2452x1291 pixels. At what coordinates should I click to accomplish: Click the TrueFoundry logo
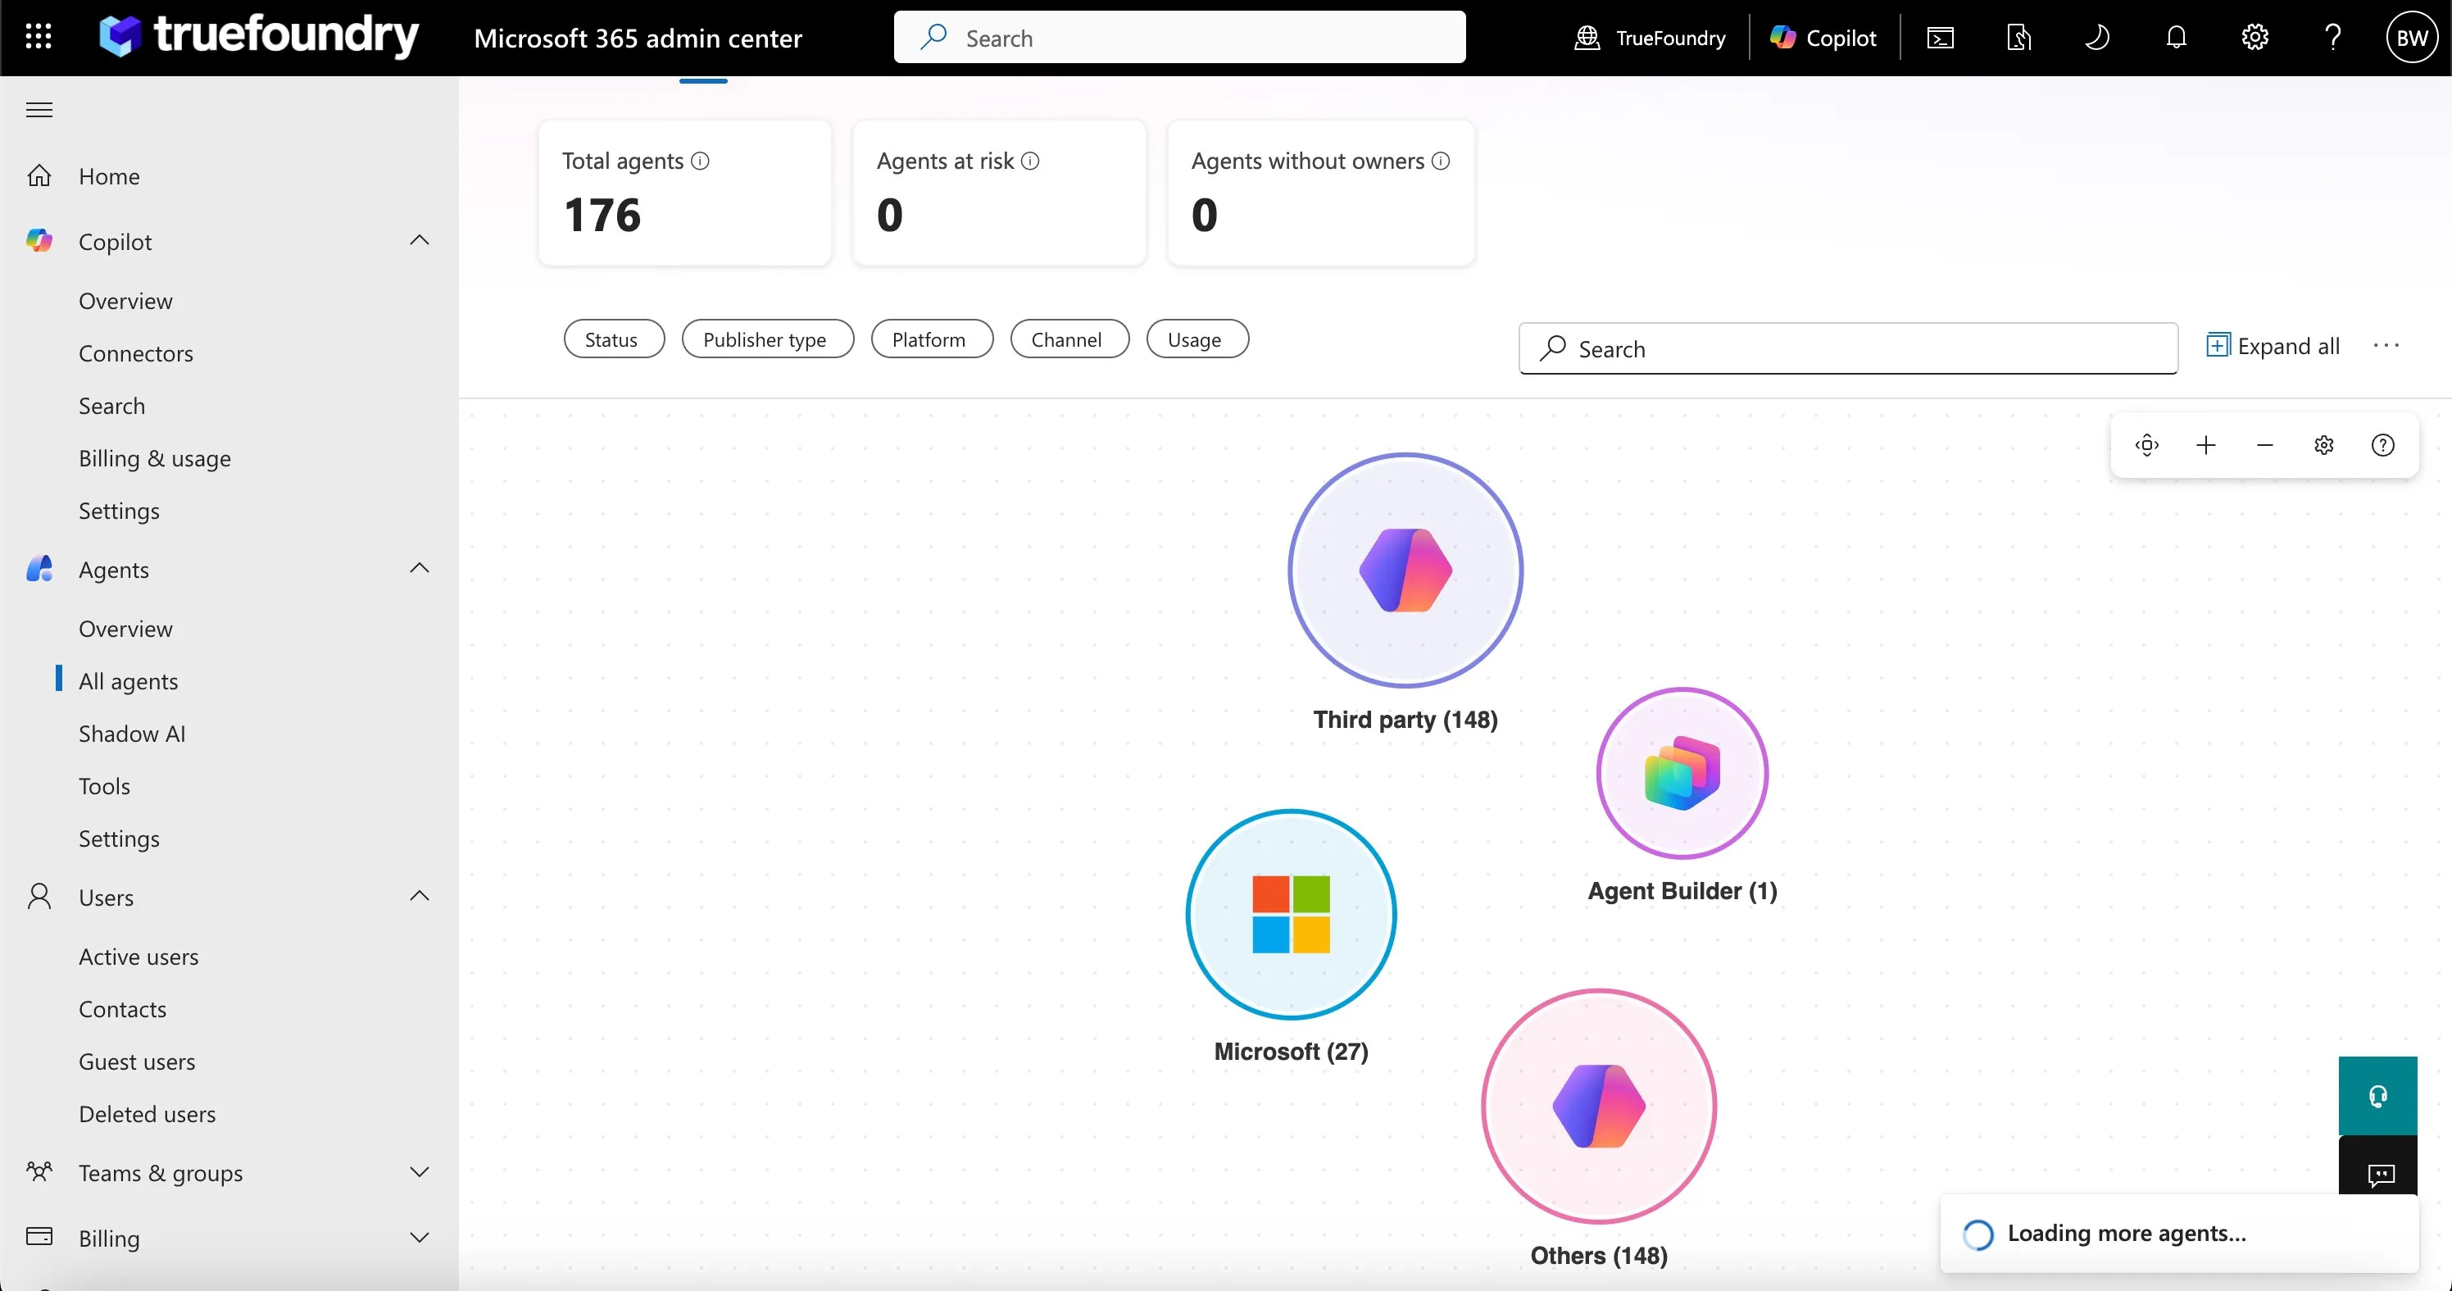[259, 36]
